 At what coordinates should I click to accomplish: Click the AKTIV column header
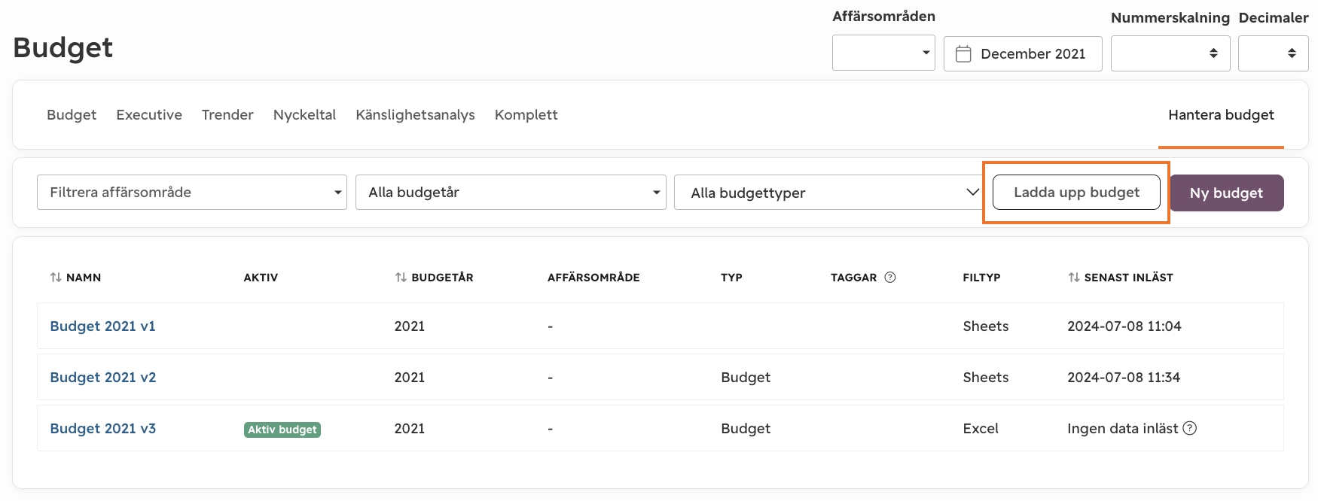pyautogui.click(x=261, y=278)
